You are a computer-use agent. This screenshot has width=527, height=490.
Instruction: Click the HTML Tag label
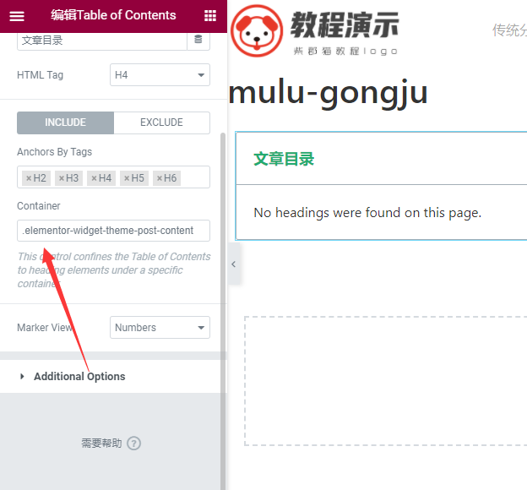[x=40, y=75]
